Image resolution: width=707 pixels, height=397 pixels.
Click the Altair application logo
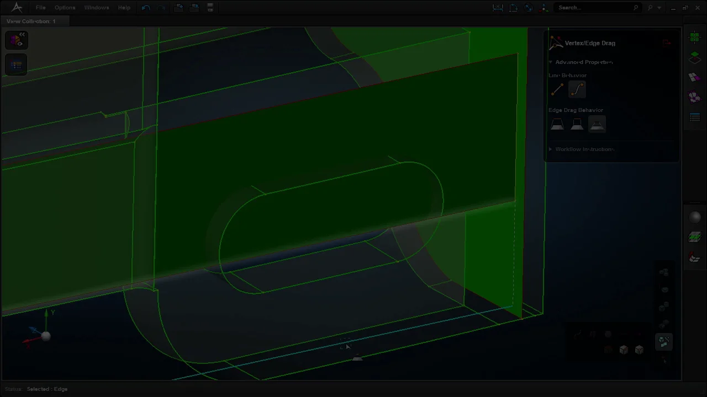[17, 8]
